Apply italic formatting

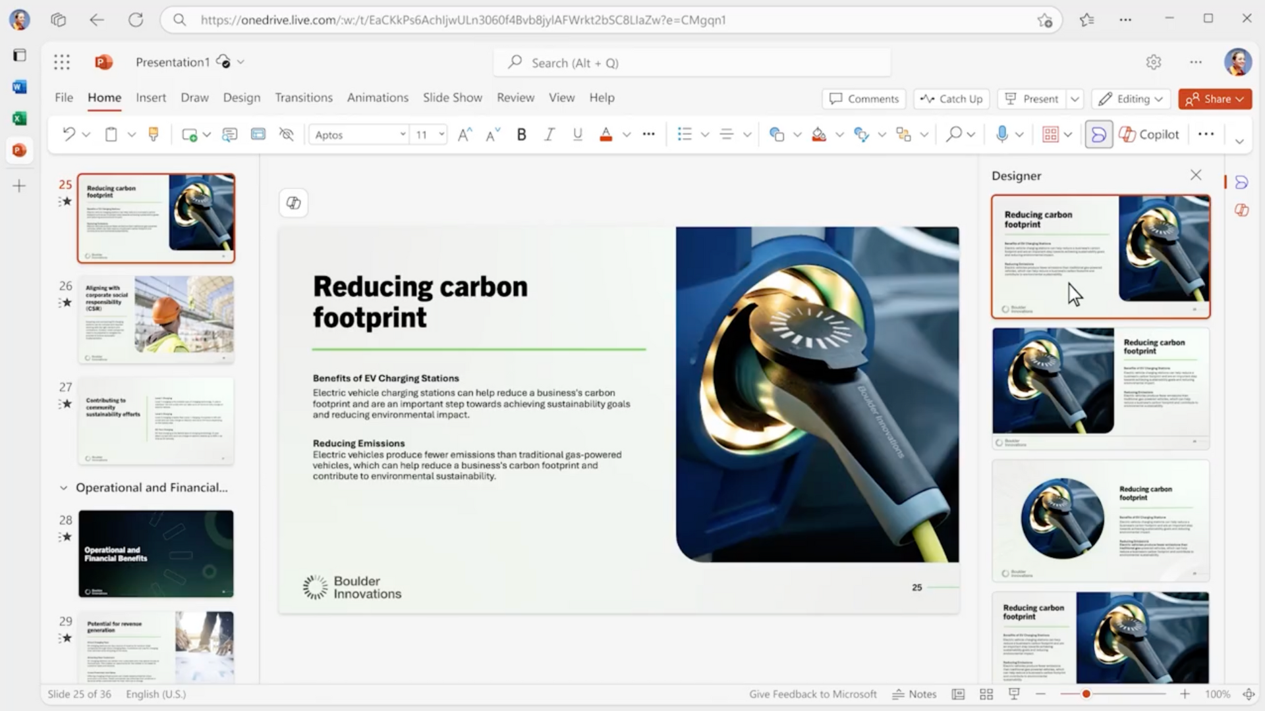click(x=549, y=134)
